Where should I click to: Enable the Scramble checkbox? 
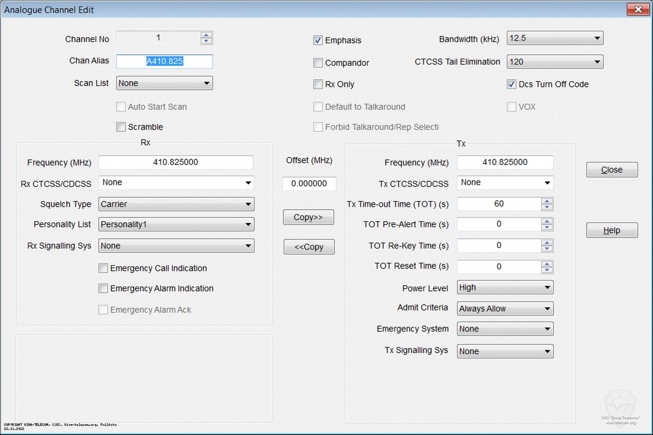[121, 127]
